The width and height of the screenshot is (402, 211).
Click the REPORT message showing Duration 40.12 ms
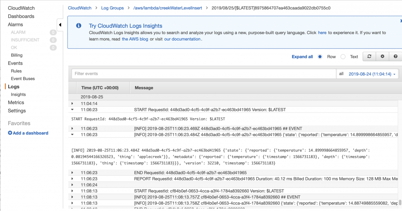tap(266, 179)
